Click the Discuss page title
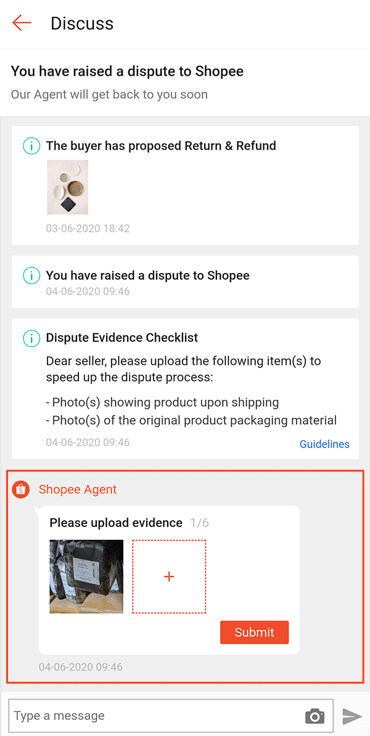The image size is (370, 736). (82, 23)
